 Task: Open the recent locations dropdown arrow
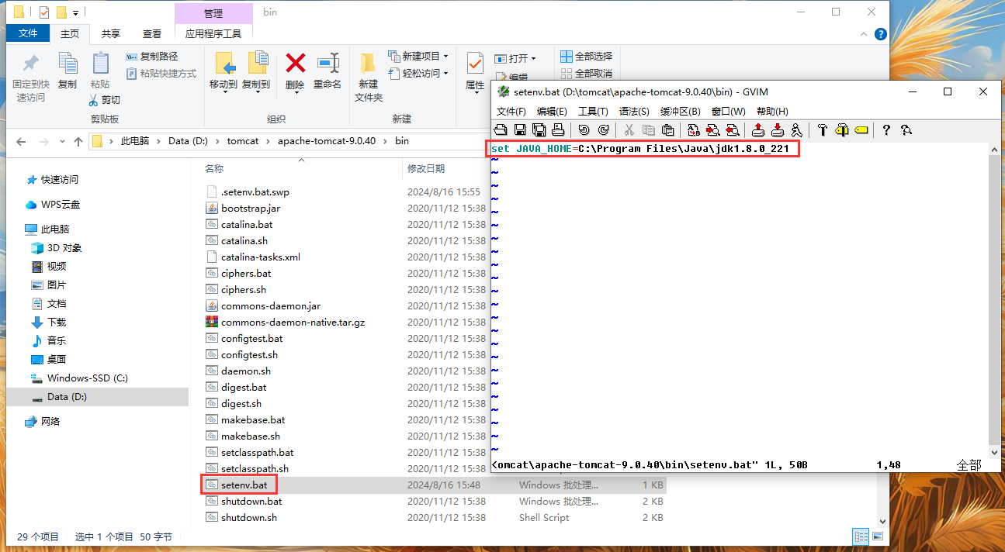coord(61,142)
